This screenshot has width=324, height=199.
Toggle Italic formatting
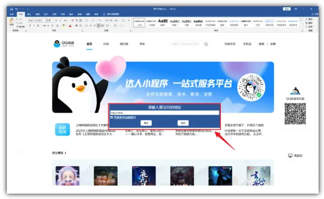tap(34, 25)
